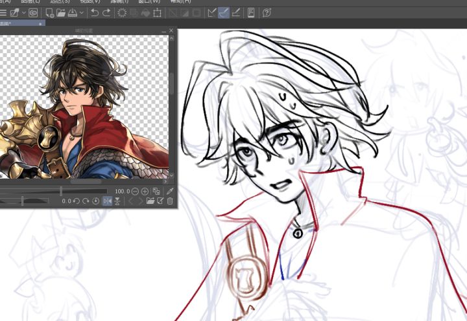Viewport: 467px width, 321px height.
Task: Rotate Sub View image right
Action: click(x=86, y=201)
